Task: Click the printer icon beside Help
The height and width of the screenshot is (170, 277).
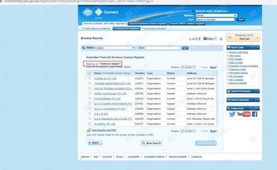Action: 221,39
